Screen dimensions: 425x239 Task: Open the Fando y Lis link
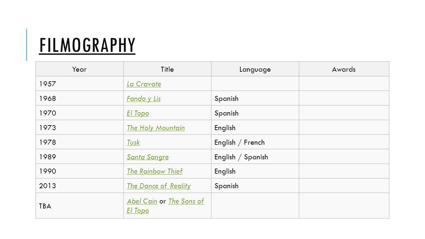(x=143, y=99)
